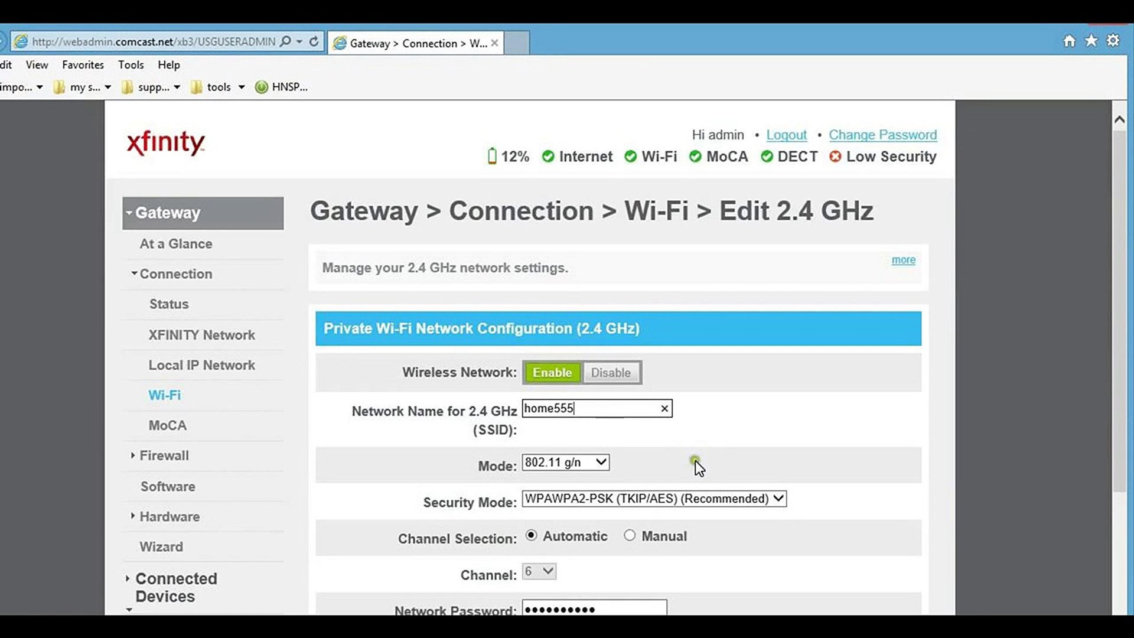Open the Mode 802.11 g/n dropdown
1134x638 pixels.
tap(566, 463)
